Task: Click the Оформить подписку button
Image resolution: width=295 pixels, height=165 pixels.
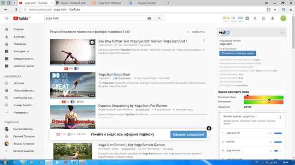Action: tap(189, 134)
